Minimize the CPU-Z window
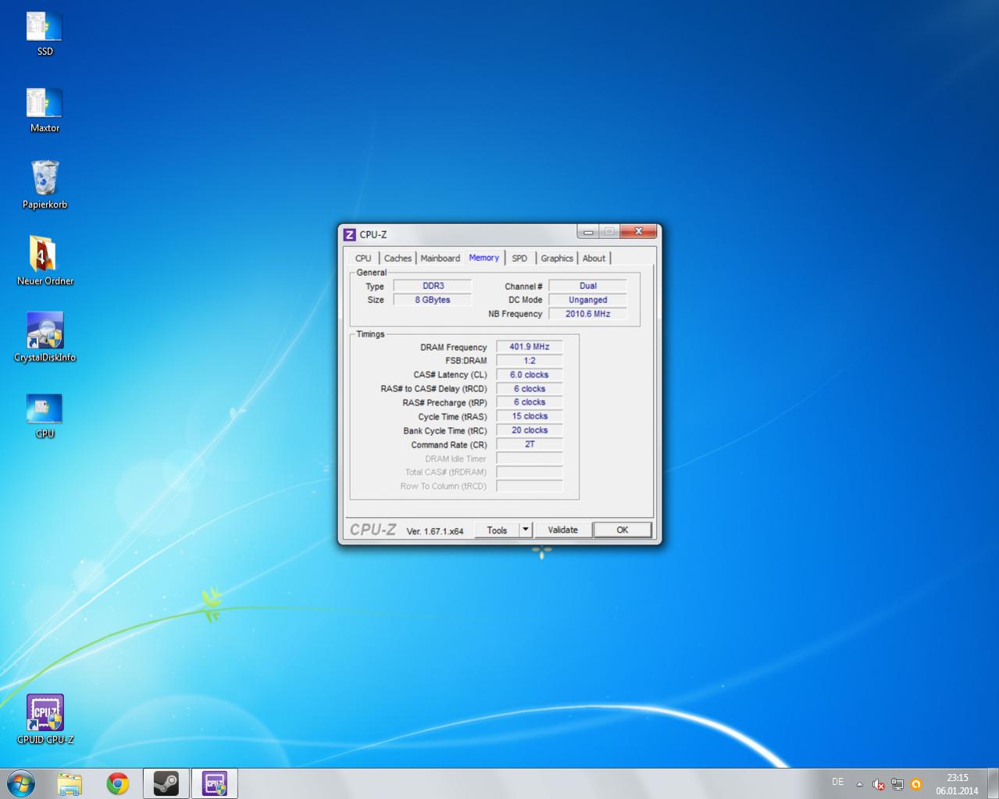This screenshot has height=799, width=999. 588,232
